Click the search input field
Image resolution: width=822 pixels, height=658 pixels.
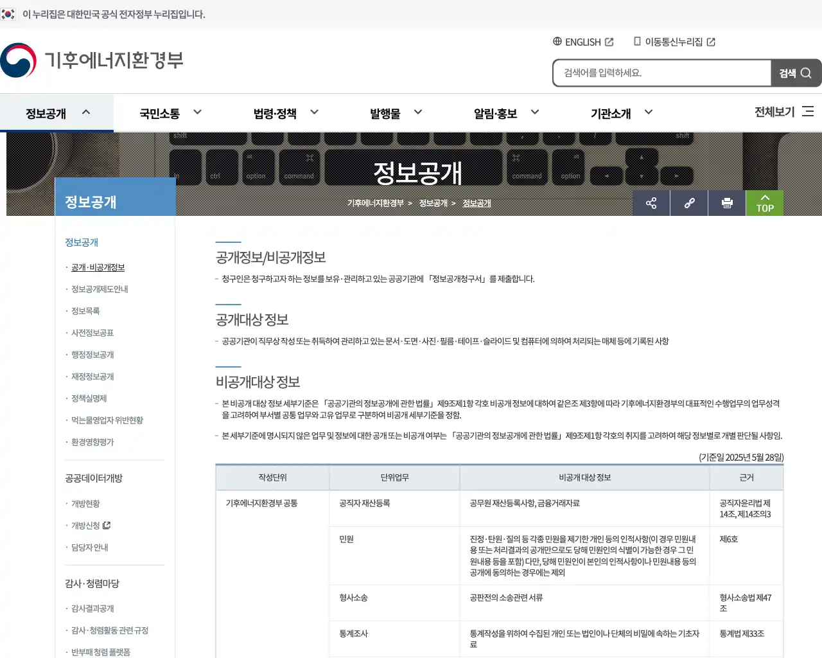661,73
